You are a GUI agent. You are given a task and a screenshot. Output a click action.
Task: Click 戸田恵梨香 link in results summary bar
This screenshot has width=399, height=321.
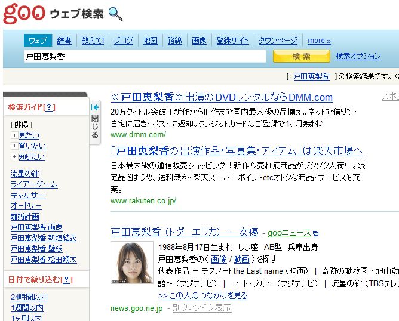click(311, 76)
